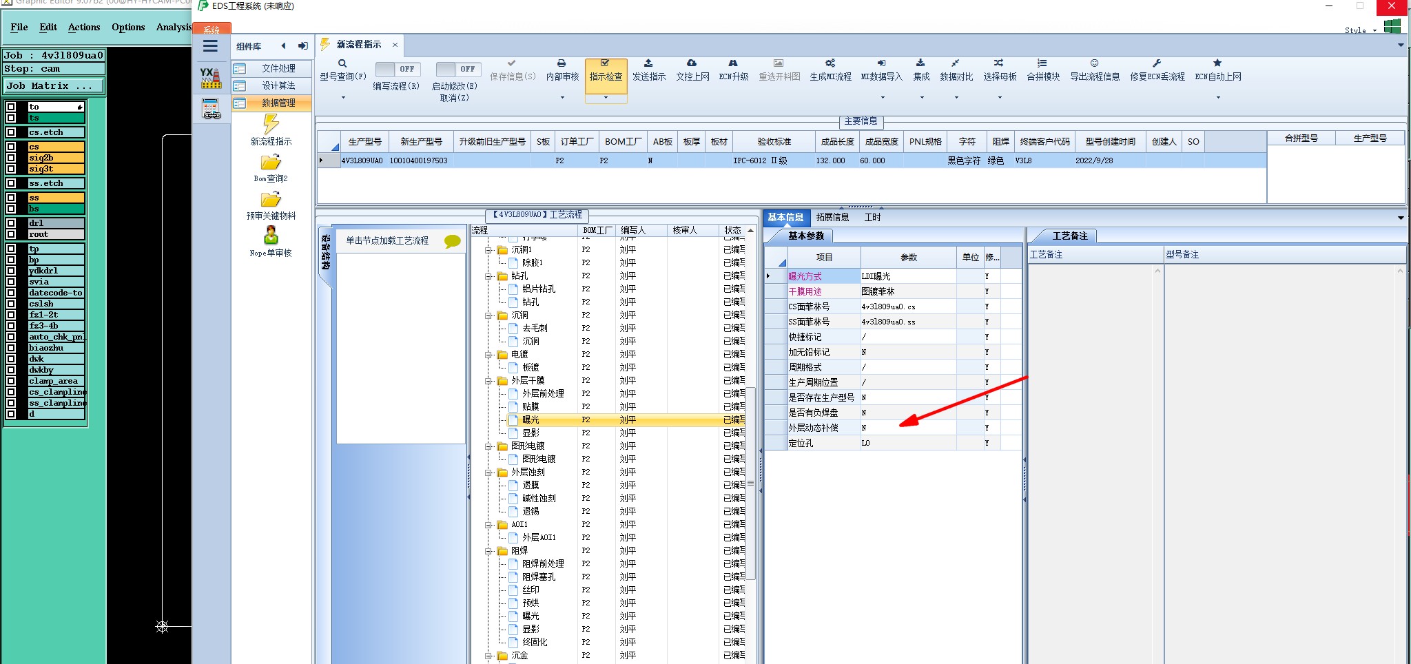Toggle the 编写流程(R) OFF switch
The height and width of the screenshot is (664, 1411).
[398, 69]
